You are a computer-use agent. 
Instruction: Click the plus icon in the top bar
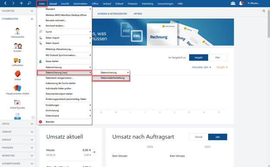tap(21, 3)
